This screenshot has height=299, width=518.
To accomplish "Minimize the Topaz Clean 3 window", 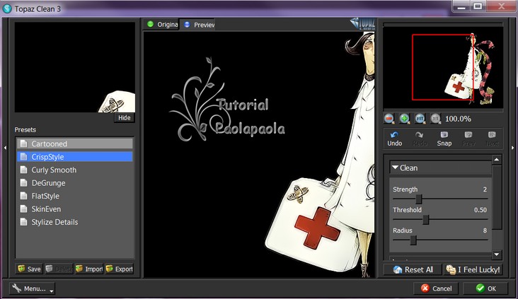I will (461, 6).
